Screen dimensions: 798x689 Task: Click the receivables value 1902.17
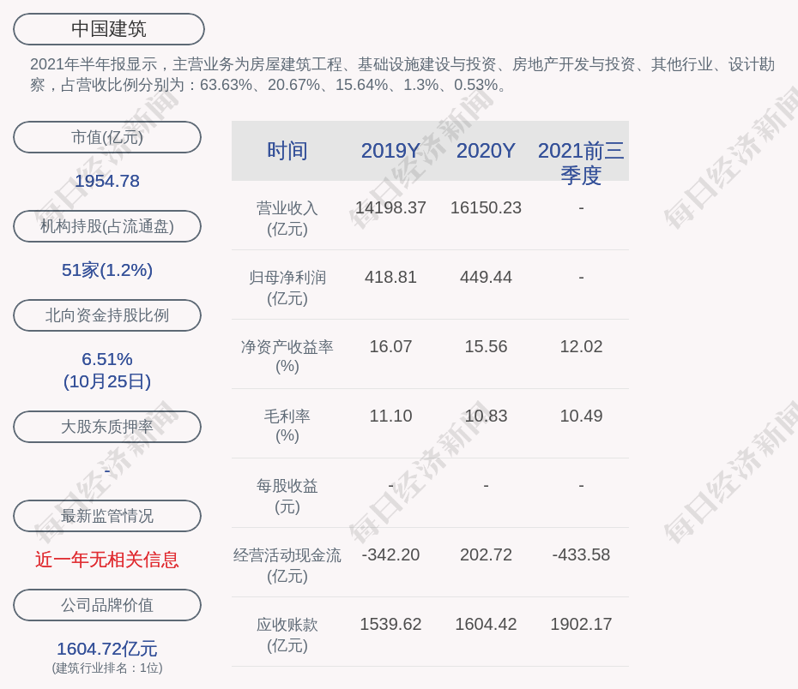(581, 624)
